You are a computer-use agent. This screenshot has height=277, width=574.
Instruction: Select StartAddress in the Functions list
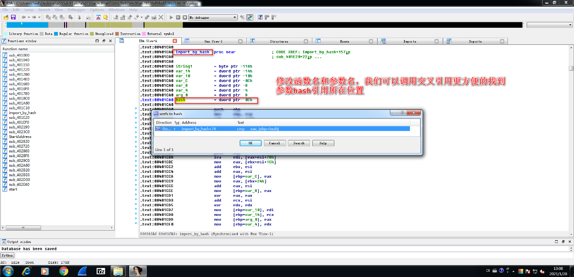pos(20,137)
